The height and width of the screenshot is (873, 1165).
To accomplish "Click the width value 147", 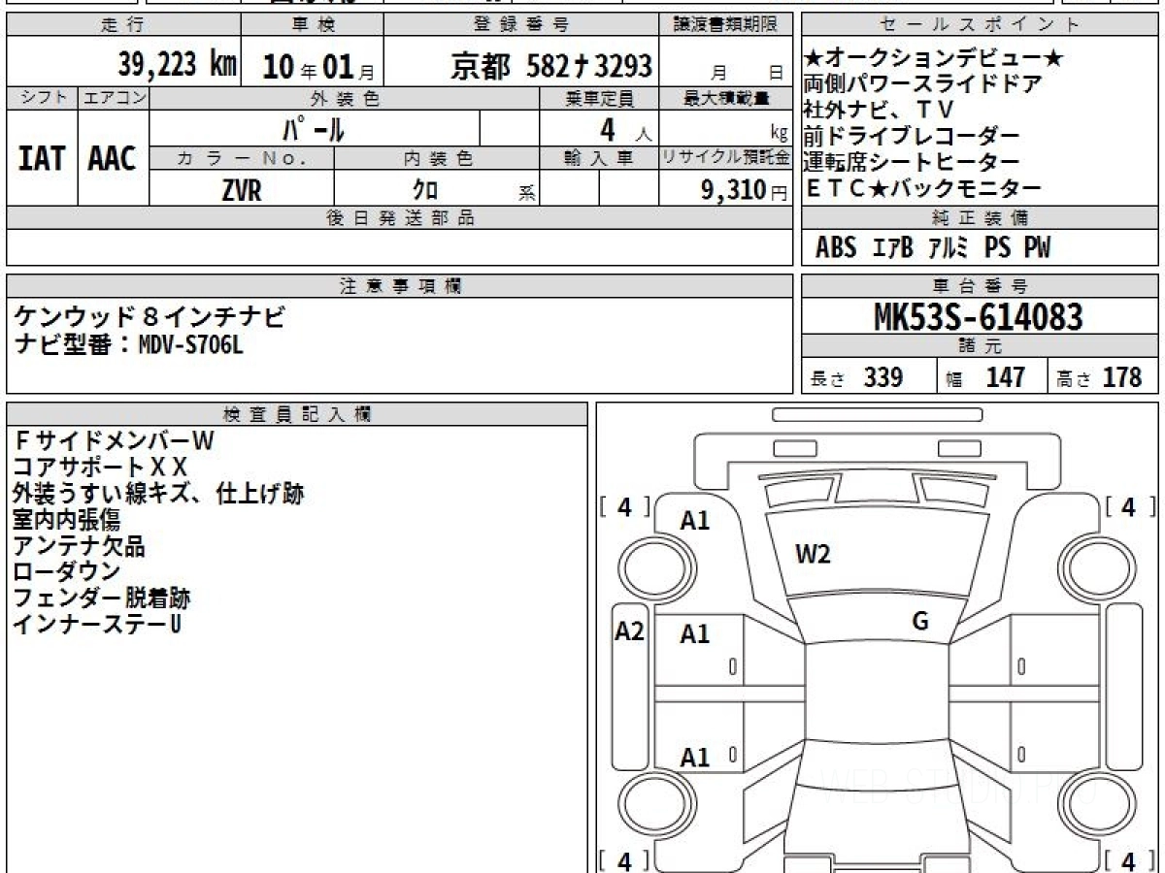I will (x=1005, y=377).
